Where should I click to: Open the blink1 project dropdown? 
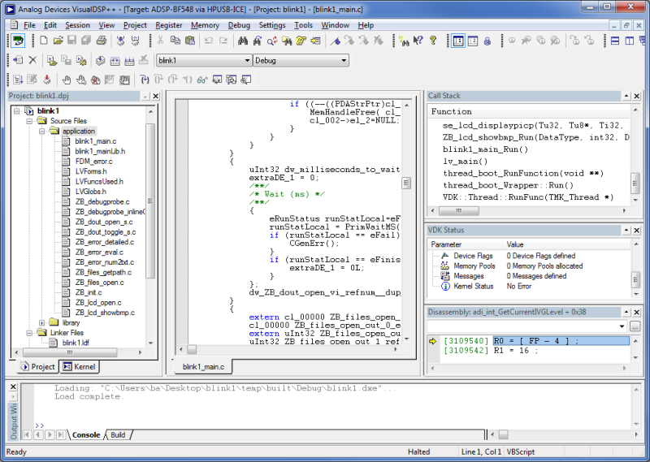click(x=247, y=61)
